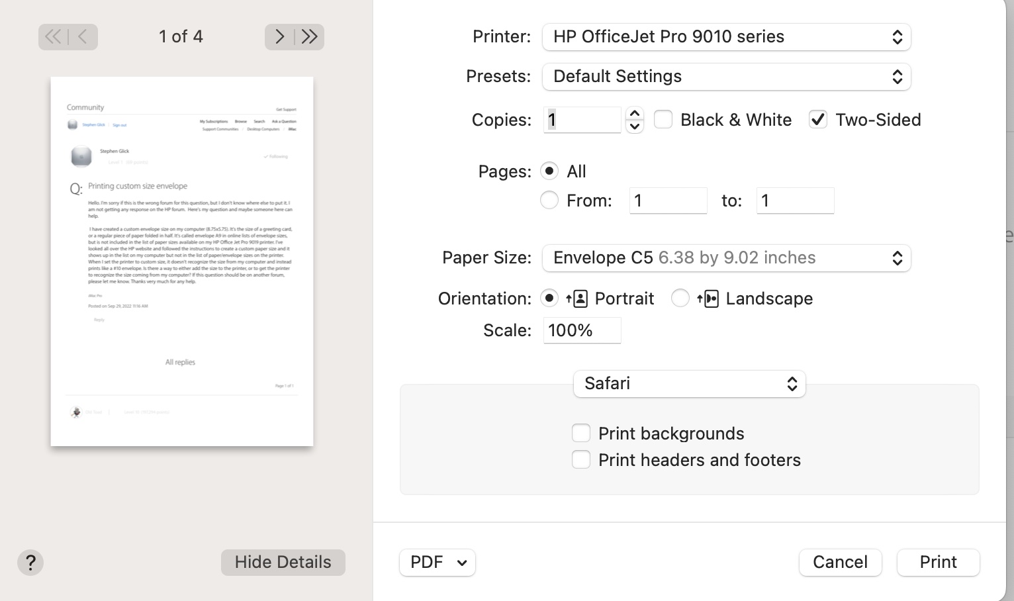Disable Two-Sided printing
1014x601 pixels.
click(x=817, y=119)
